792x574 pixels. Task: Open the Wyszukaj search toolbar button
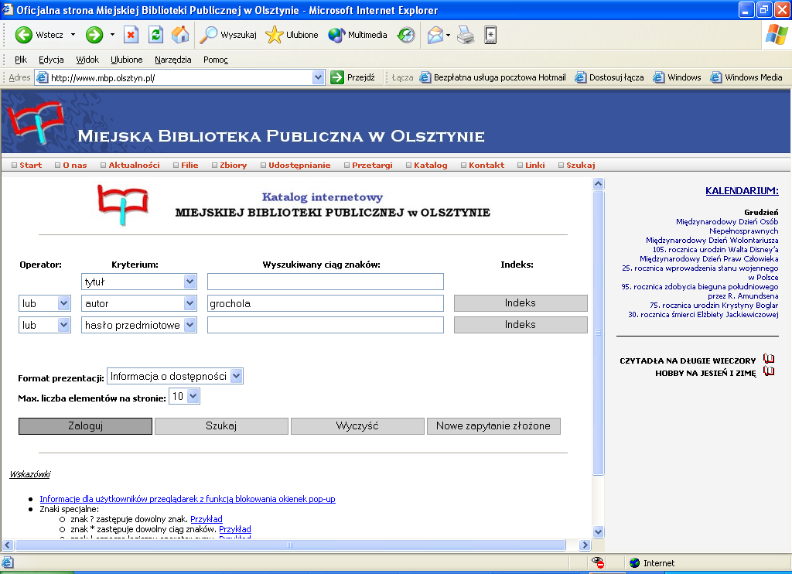(228, 35)
